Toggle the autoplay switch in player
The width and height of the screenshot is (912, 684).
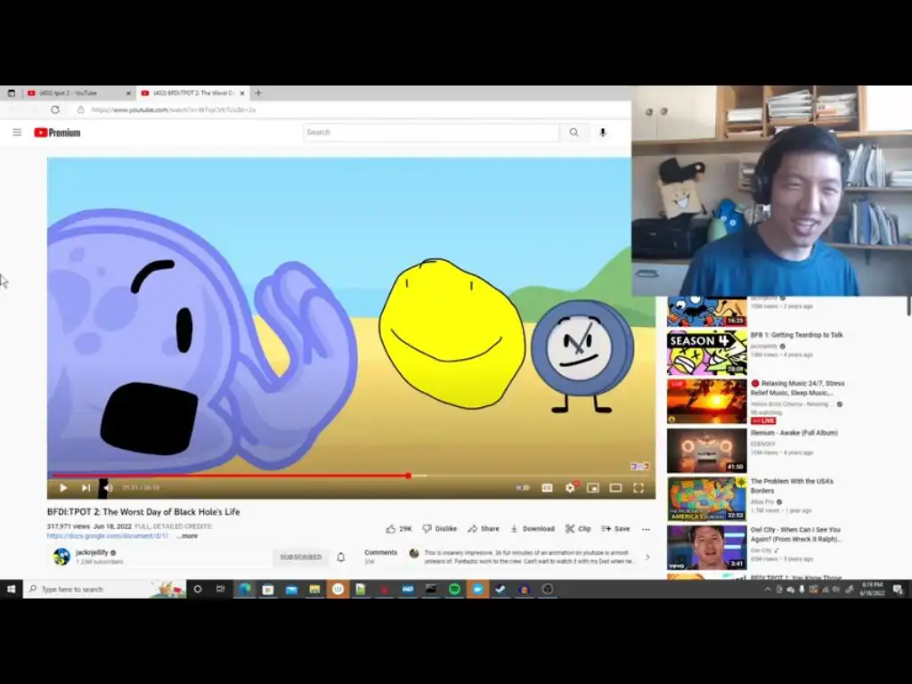[522, 488]
